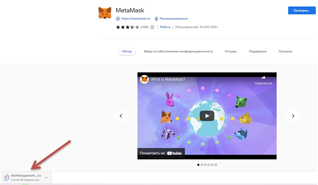Click the rating info icon

pos(152,27)
